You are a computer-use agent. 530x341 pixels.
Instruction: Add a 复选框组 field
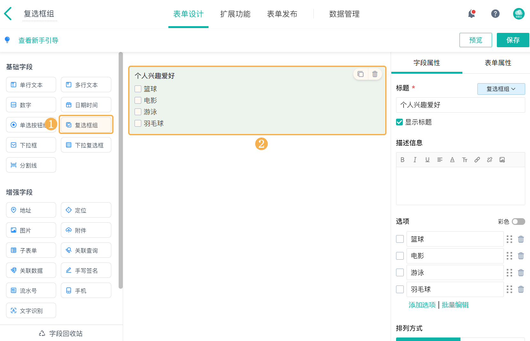click(x=86, y=125)
